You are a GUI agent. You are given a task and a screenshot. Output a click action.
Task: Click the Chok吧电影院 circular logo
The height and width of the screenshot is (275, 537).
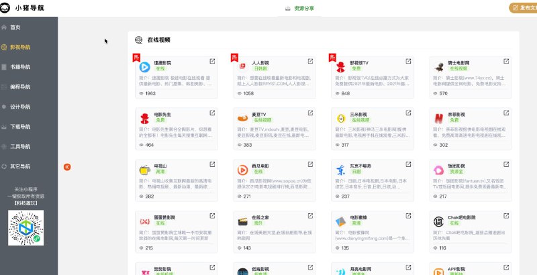click(438, 221)
